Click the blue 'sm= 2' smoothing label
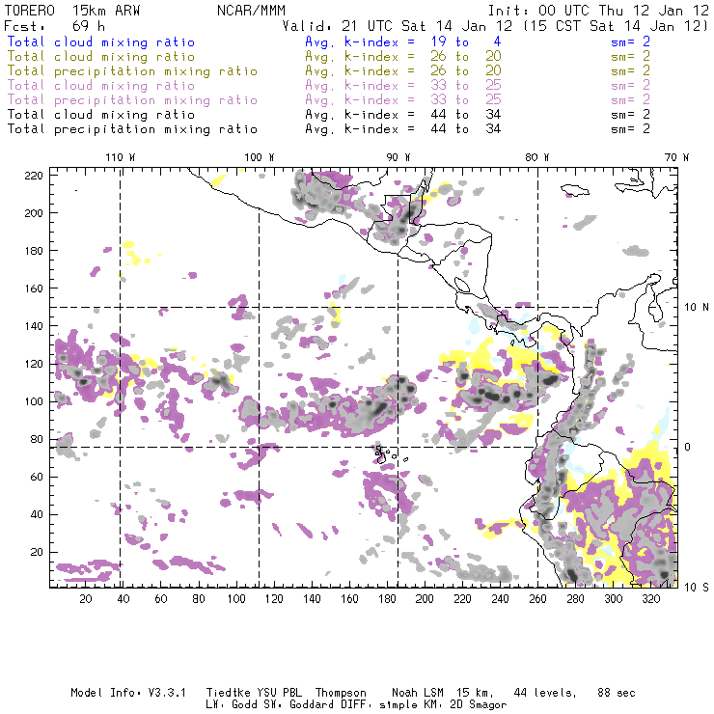Image resolution: width=714 pixels, height=714 pixels. [630, 41]
